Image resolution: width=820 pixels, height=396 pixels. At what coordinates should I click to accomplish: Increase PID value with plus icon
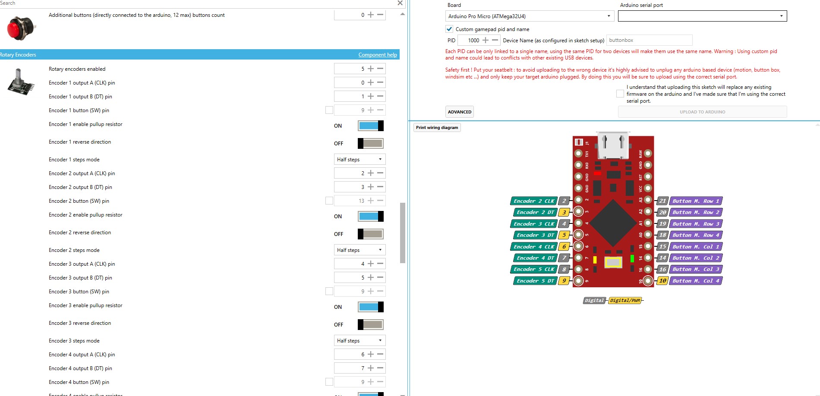486,40
